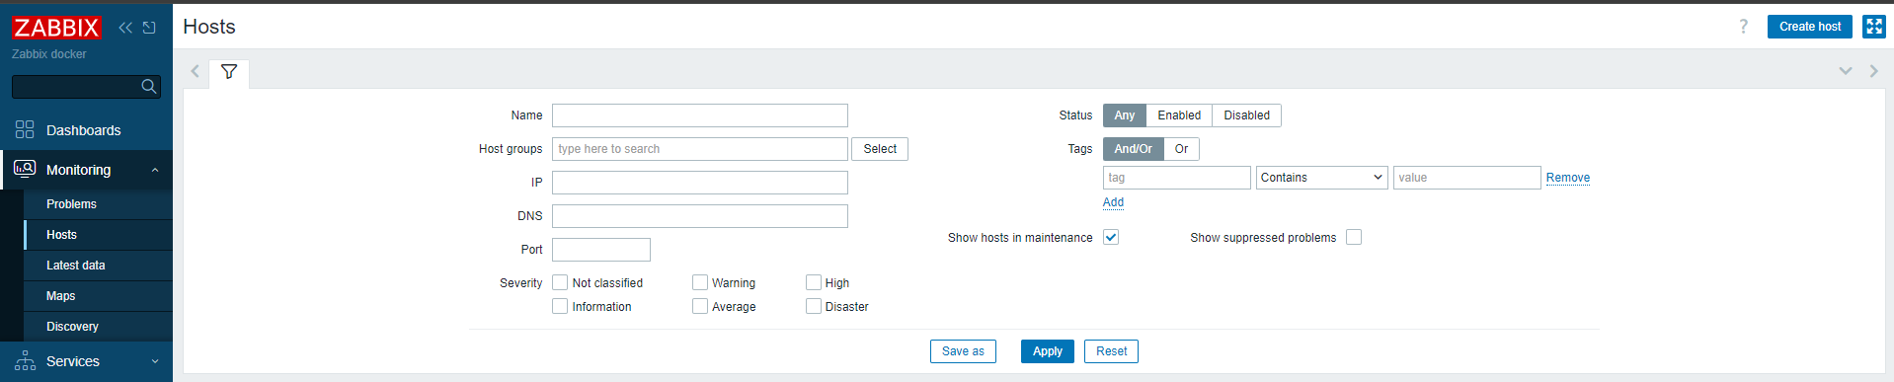Image resolution: width=1894 pixels, height=382 pixels.
Task: Open the filter funnel tab
Action: point(229,72)
